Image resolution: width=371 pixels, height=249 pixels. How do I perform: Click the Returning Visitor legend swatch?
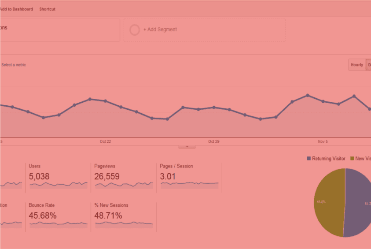tap(309, 158)
